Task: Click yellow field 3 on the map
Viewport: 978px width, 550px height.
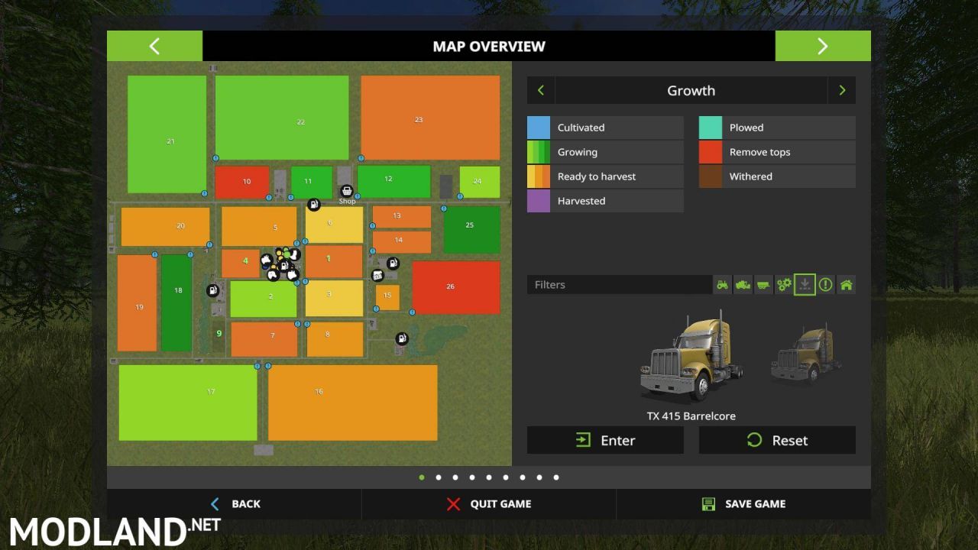Action: coord(334,299)
